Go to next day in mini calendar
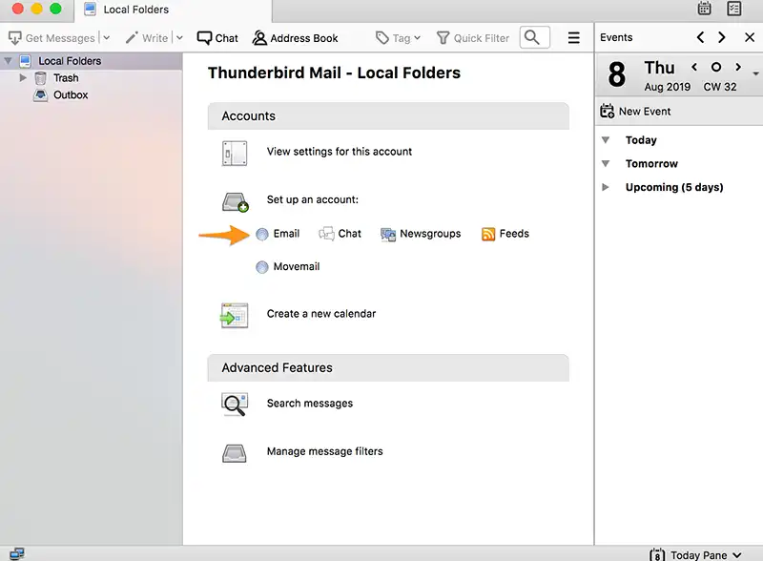The image size is (763, 561). pos(738,67)
